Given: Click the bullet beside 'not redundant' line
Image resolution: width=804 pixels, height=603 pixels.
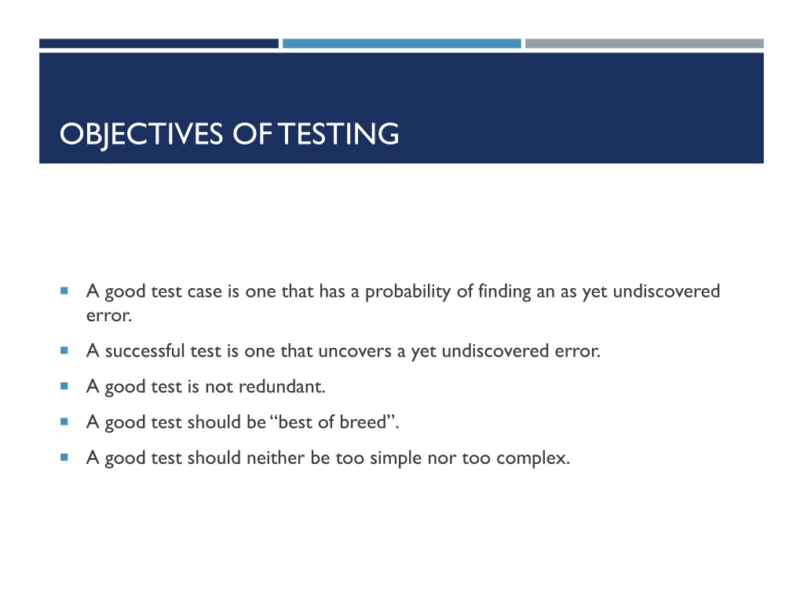Looking at the screenshot, I should (64, 386).
